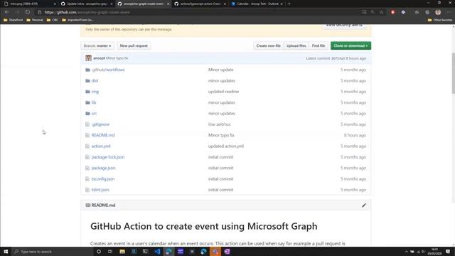Open Personal bookmarks folder
Screen dimensions: 455x256
35,20
